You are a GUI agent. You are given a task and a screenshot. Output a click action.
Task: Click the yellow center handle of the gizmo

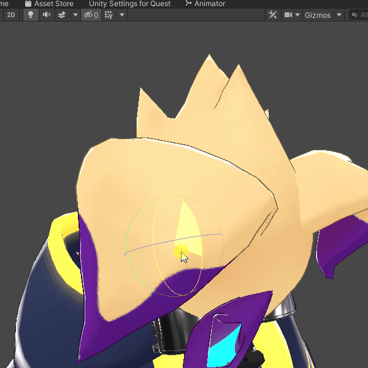180,251
